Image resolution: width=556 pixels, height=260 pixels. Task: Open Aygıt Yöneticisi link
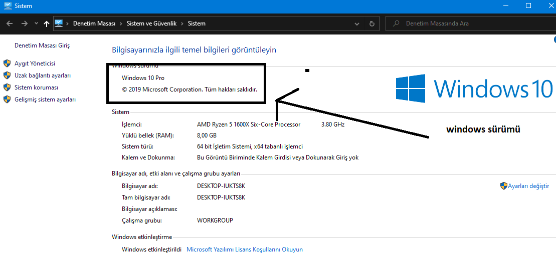(x=35, y=63)
